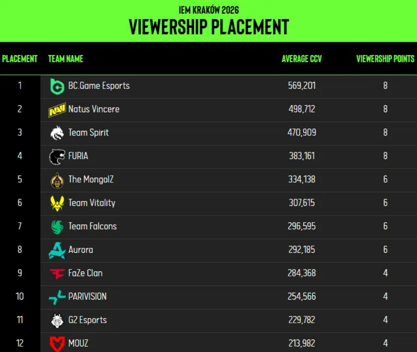Viewport: 417px width, 352px height.
Task: Click the Team Falcons logo
Action: click(57, 227)
